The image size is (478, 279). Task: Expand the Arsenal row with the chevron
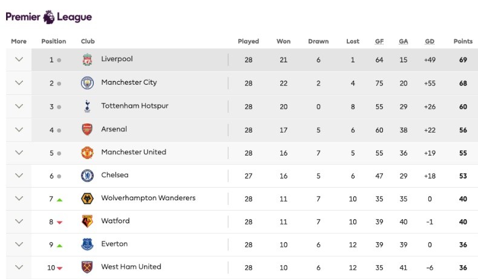click(x=19, y=129)
